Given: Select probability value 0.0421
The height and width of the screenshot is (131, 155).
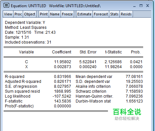Looking at the screenshot, I should pos(136,62).
